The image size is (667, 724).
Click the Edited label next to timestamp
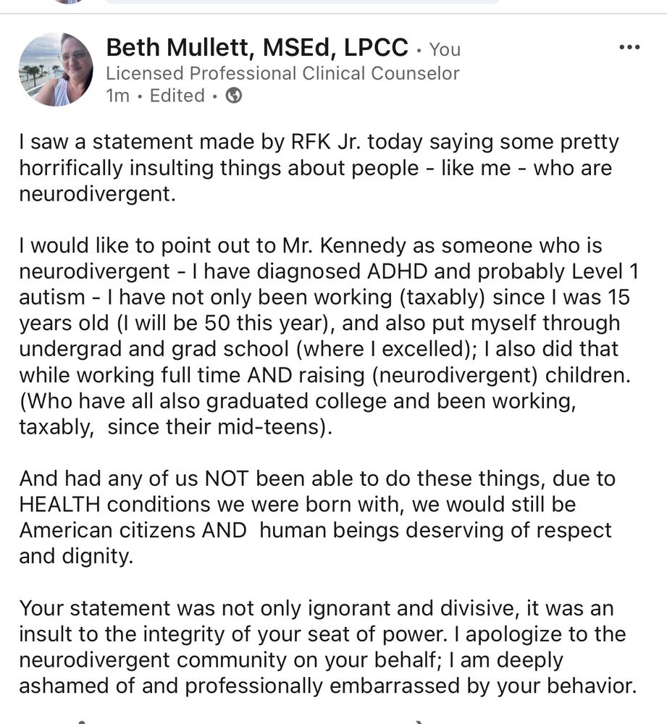click(x=177, y=96)
